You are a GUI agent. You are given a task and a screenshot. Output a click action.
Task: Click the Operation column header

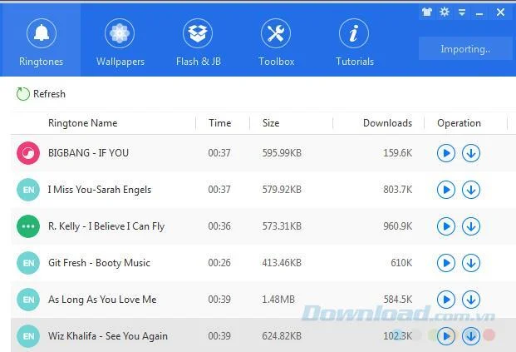[x=459, y=123]
